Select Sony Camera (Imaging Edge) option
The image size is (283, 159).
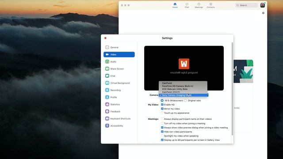[x=184, y=95]
